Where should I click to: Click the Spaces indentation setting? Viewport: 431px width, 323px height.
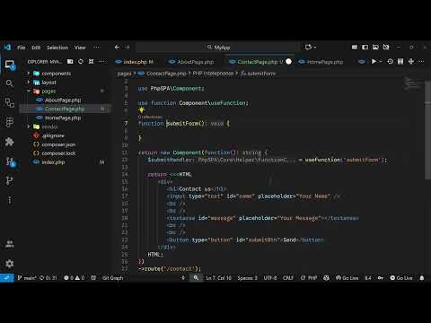248,278
